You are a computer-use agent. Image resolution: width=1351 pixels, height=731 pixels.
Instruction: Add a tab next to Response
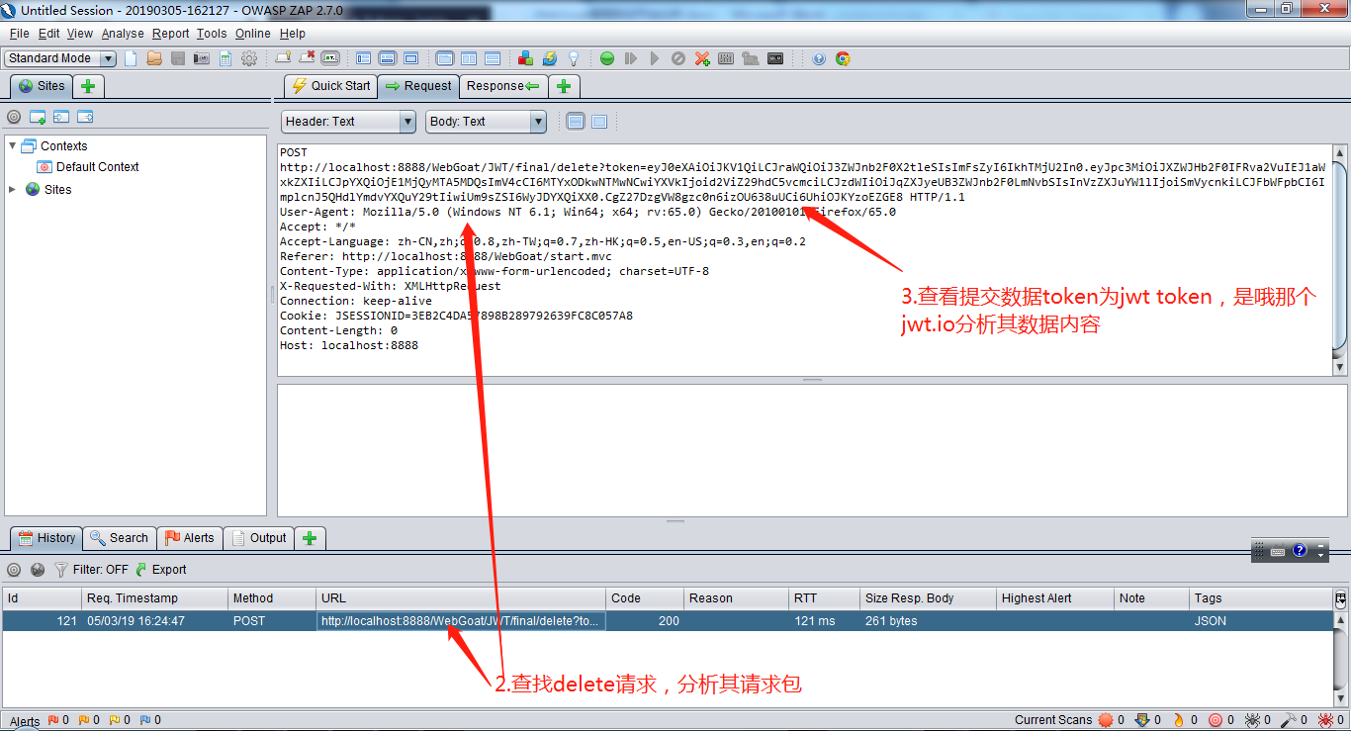[564, 86]
